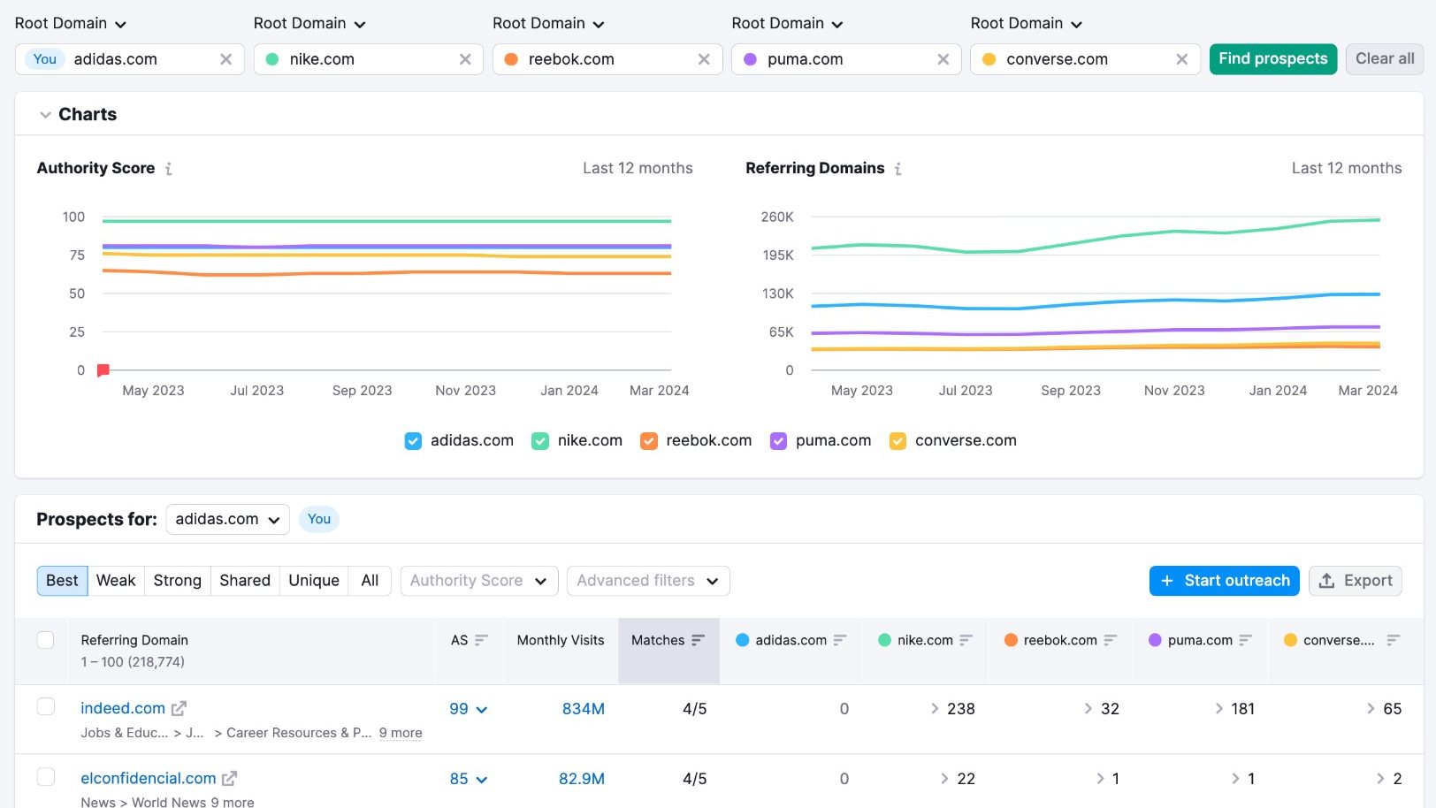Remove adidas.com from the domain field
The height and width of the screenshot is (808, 1436).
click(x=226, y=59)
